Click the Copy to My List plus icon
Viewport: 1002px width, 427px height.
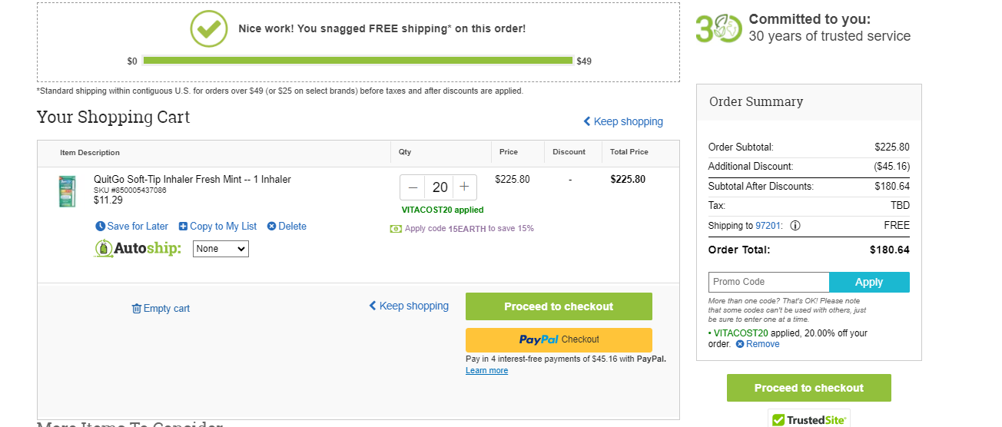[183, 227]
